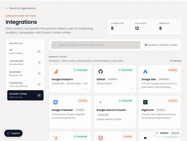Click the dark flag icon in last row
The width and height of the screenshot is (187, 141).
[x=145, y=138]
